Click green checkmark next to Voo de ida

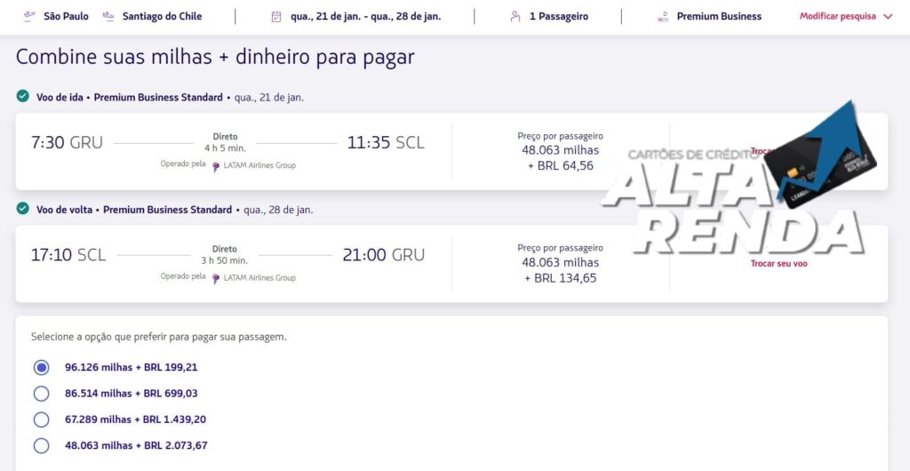pos(23,96)
